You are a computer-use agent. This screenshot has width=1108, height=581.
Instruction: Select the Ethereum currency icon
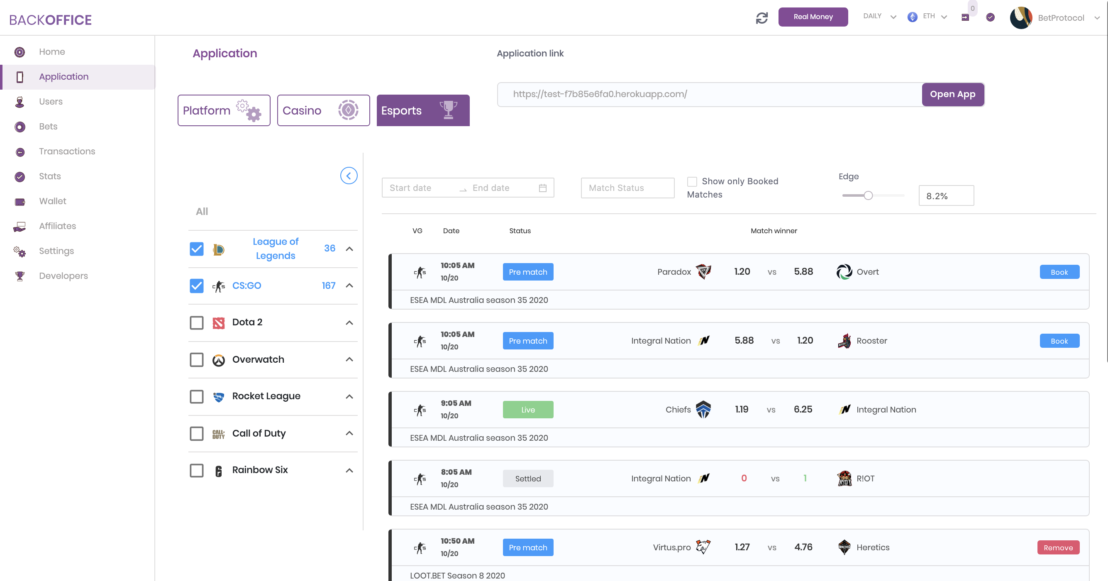click(x=913, y=17)
